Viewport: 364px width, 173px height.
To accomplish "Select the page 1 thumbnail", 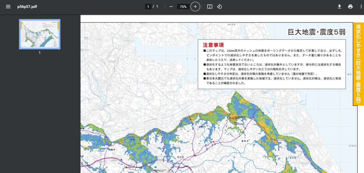I will (x=40, y=34).
